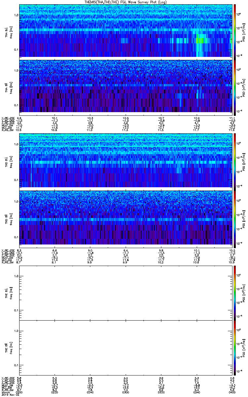Click the 1.0 frequency tick on THA B-perpendicular axis

point(16,15)
